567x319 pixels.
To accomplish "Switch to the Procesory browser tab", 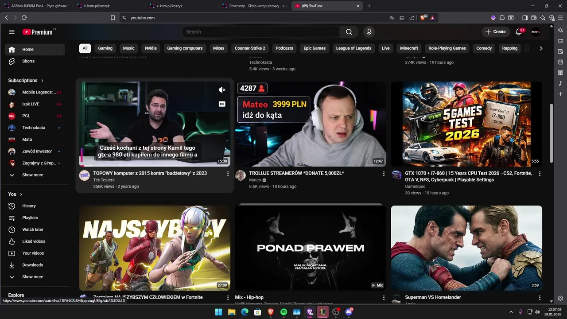I will [254, 6].
